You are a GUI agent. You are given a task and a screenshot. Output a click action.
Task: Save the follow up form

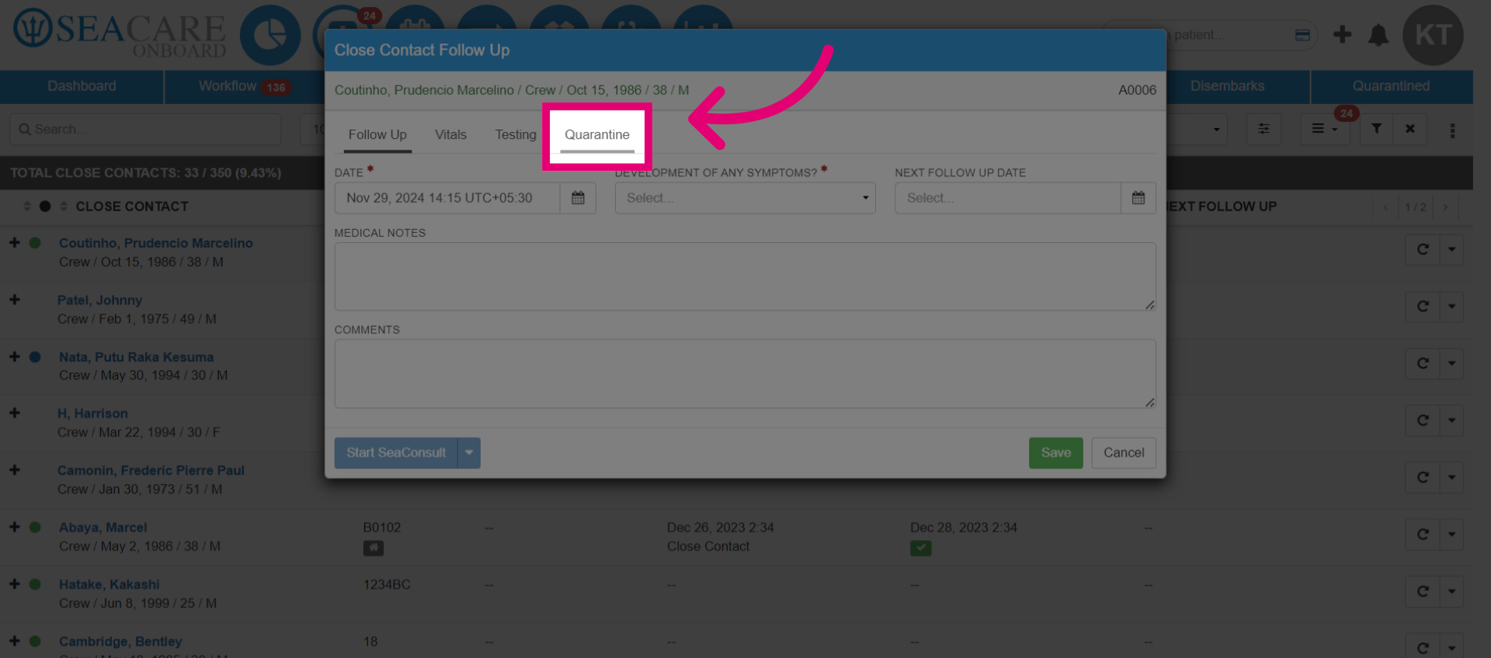click(x=1055, y=452)
